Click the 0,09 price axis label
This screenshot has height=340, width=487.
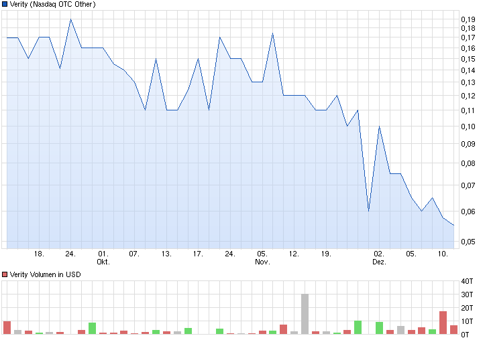468,144
